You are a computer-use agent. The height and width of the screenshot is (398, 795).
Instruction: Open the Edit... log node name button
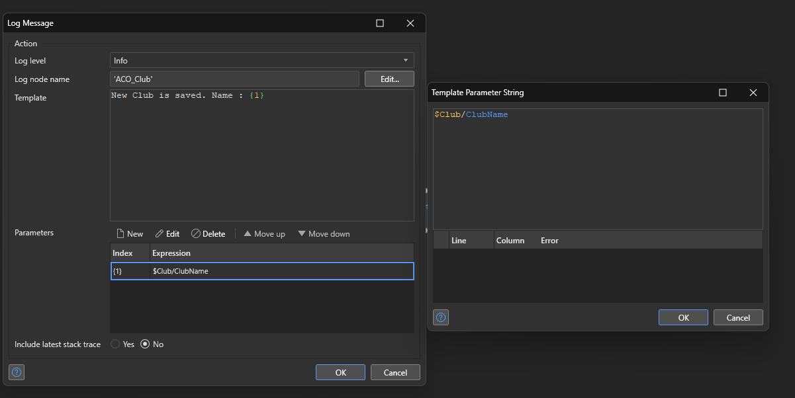click(x=389, y=79)
